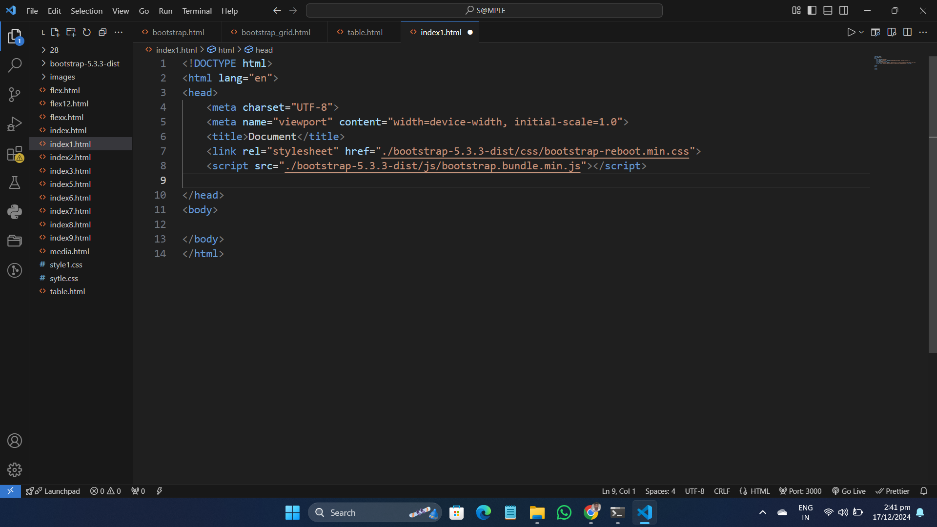Open the Search view in activity bar
The height and width of the screenshot is (527, 937).
click(x=15, y=65)
